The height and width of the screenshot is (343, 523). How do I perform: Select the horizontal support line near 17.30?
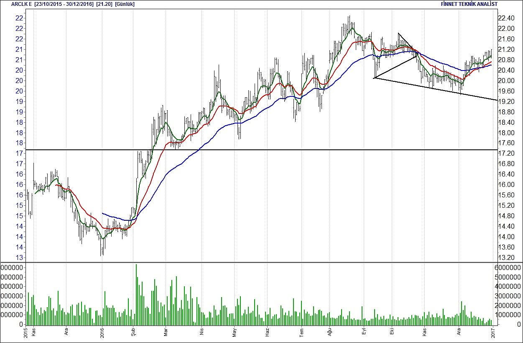(261, 150)
